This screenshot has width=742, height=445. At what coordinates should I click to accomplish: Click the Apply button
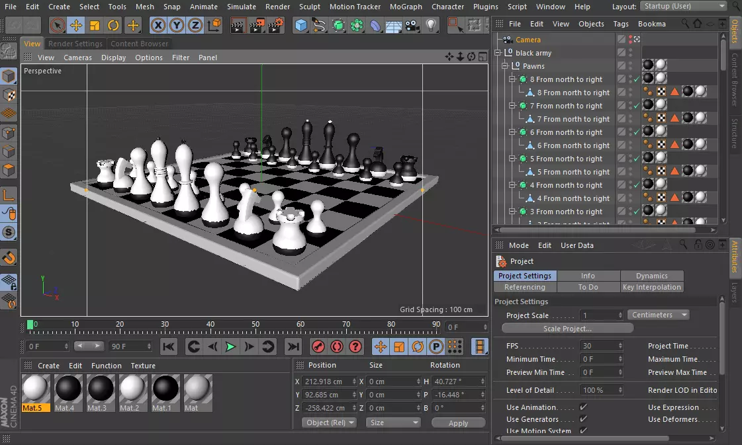[458, 423]
